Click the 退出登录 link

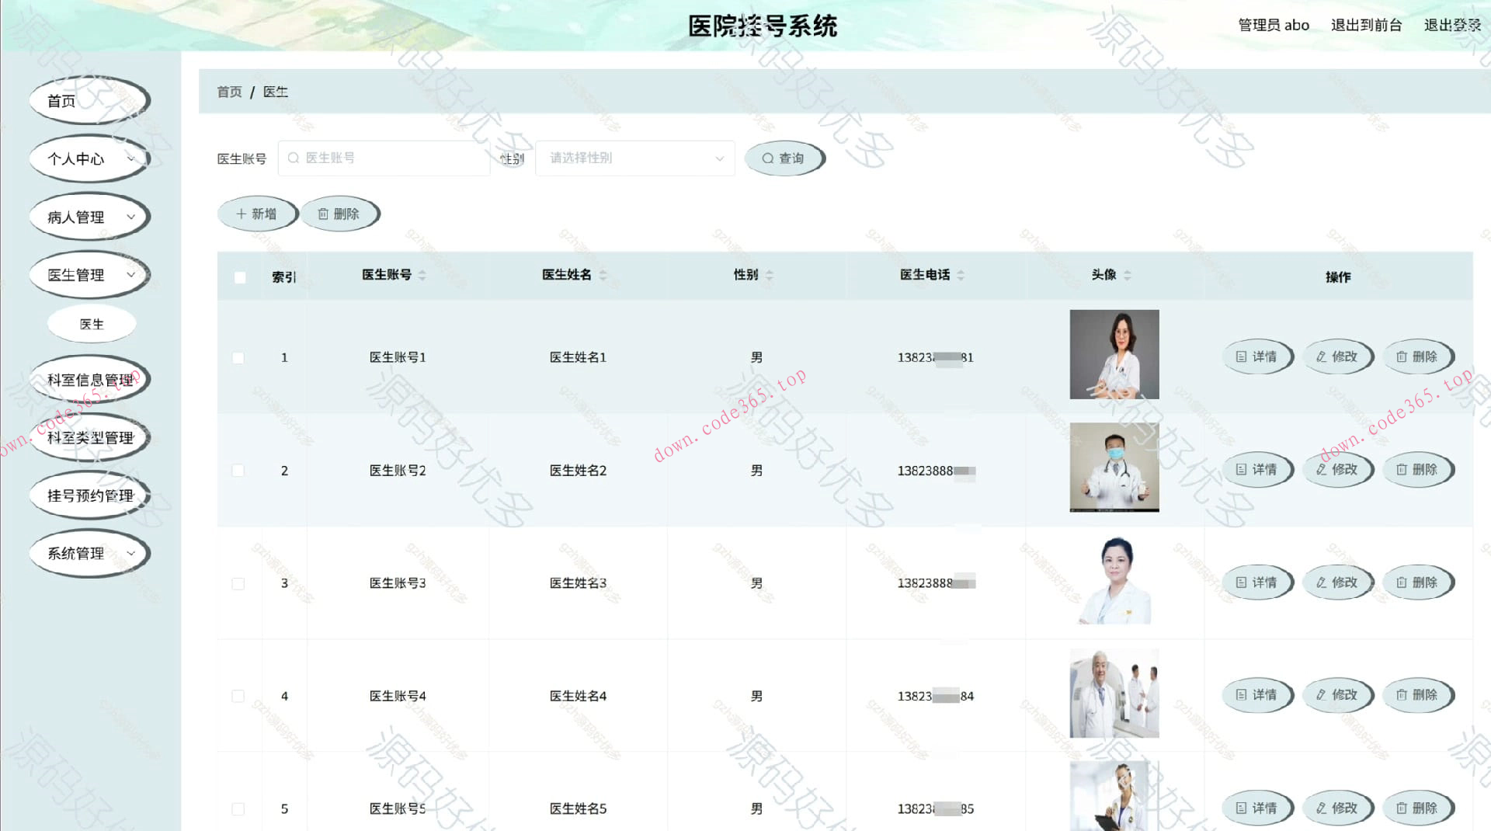1451,24
